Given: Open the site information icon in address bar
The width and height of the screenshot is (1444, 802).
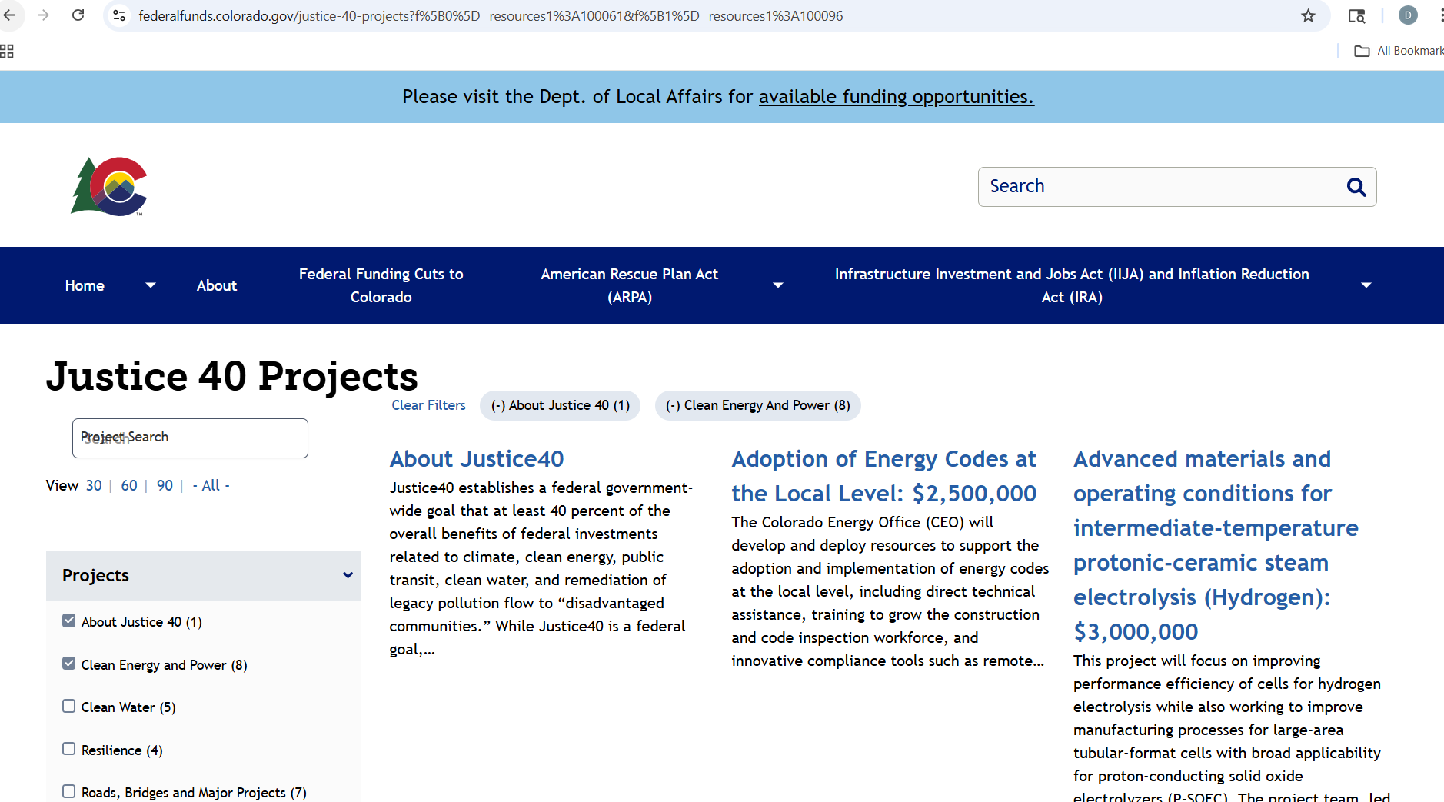Looking at the screenshot, I should [x=119, y=15].
